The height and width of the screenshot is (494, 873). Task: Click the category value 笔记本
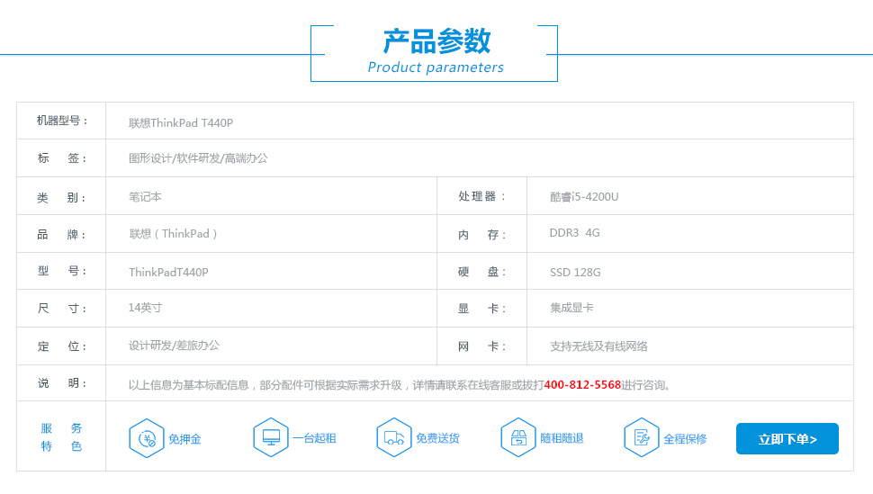145,196
